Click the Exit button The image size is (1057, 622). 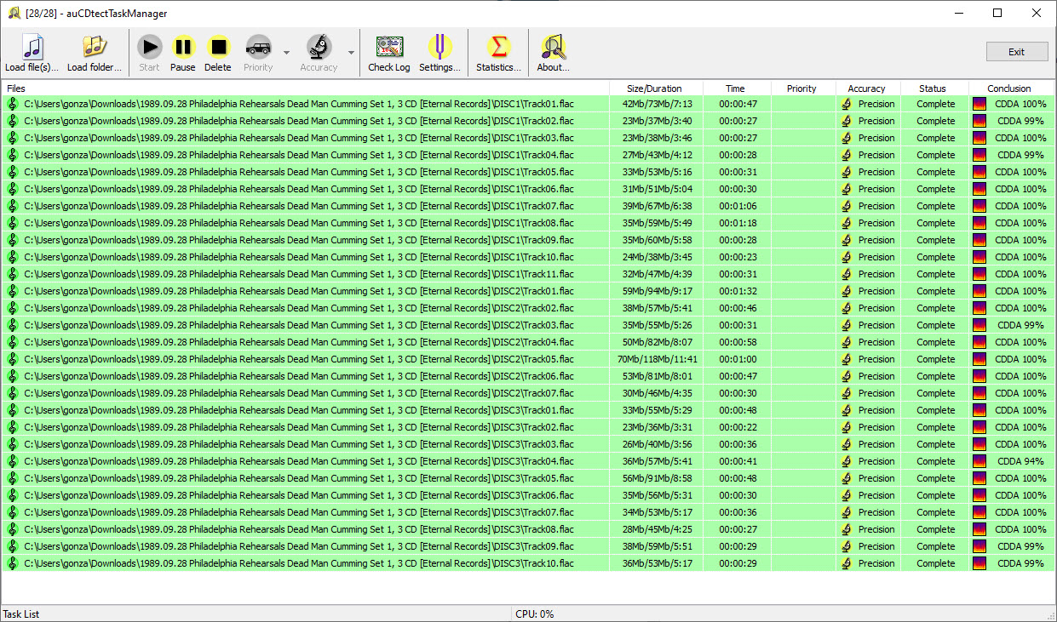1017,52
